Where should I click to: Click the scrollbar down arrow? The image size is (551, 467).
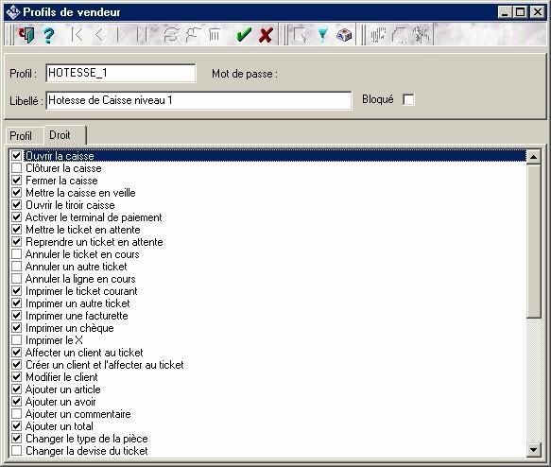[533, 449]
